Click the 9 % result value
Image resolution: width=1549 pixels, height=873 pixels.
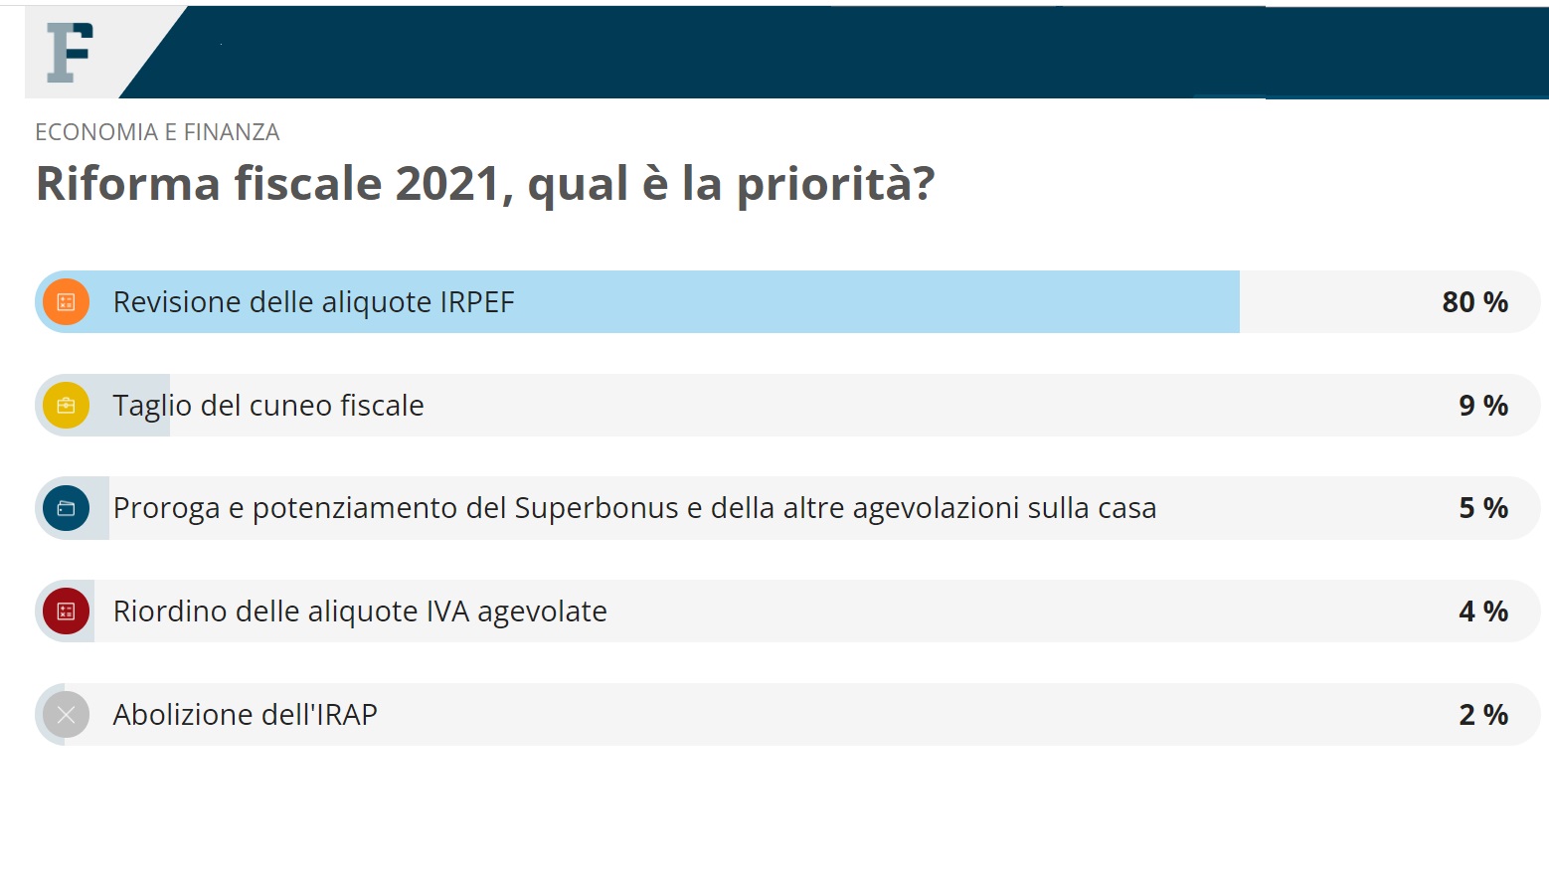tap(1483, 406)
